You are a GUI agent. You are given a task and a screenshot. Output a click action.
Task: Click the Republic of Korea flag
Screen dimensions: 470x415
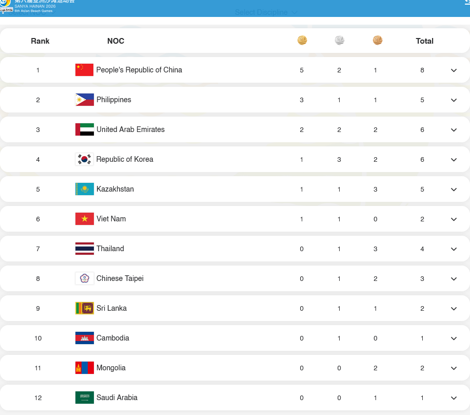(x=84, y=159)
